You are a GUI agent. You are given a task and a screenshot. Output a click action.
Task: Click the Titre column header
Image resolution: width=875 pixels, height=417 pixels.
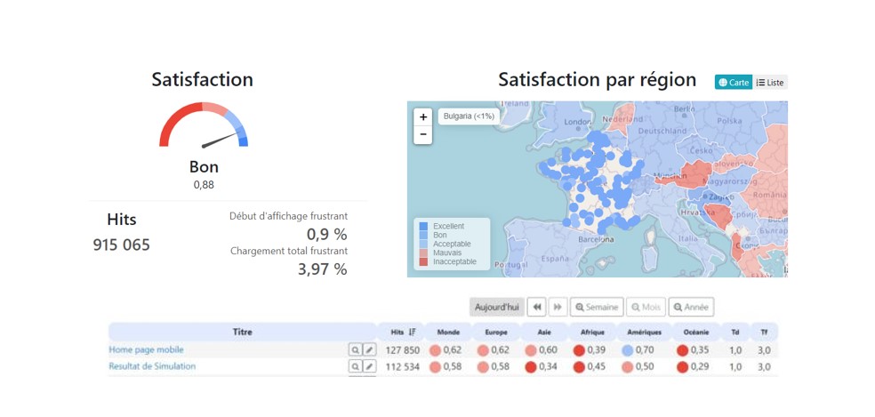pyautogui.click(x=243, y=332)
